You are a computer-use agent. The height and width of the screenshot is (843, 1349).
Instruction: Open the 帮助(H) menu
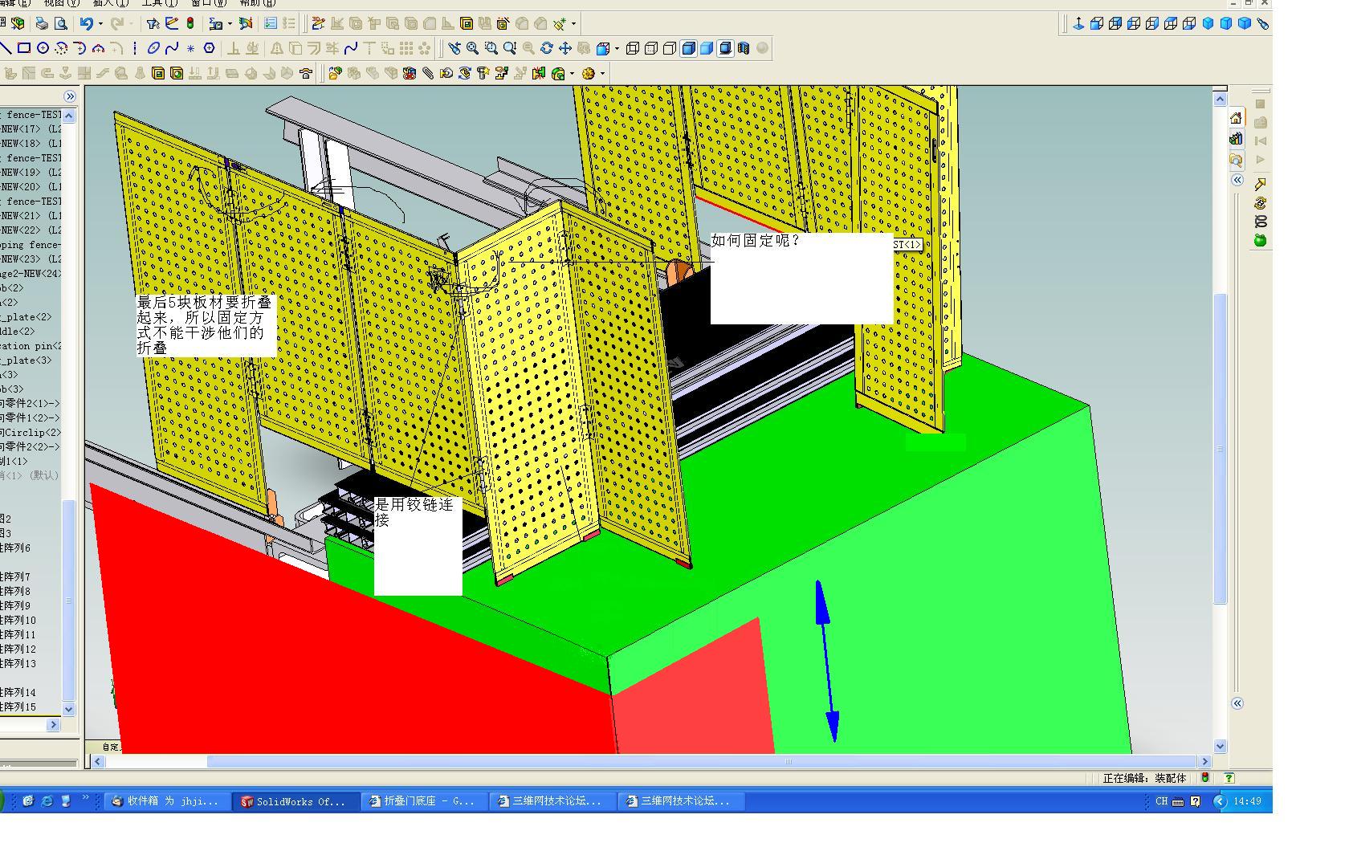click(x=258, y=3)
